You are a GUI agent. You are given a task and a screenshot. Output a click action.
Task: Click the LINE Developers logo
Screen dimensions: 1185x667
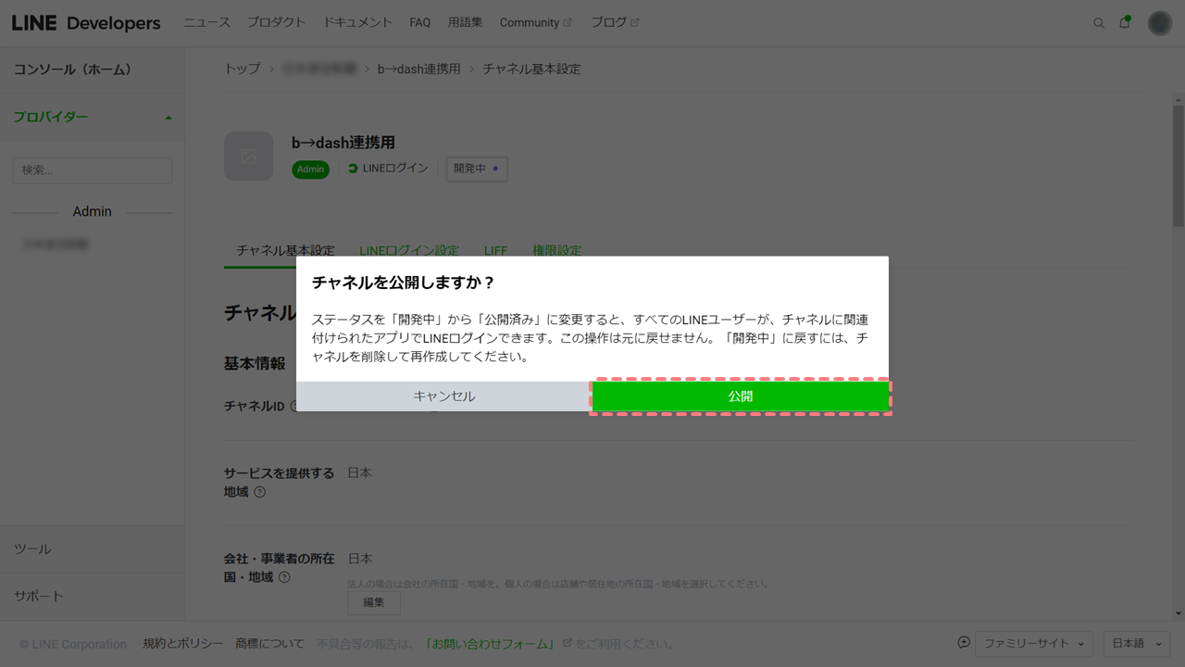point(86,23)
